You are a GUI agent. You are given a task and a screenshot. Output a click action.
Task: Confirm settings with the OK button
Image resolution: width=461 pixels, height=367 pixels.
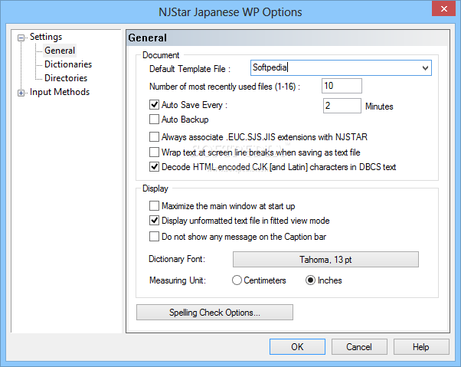[x=297, y=347]
